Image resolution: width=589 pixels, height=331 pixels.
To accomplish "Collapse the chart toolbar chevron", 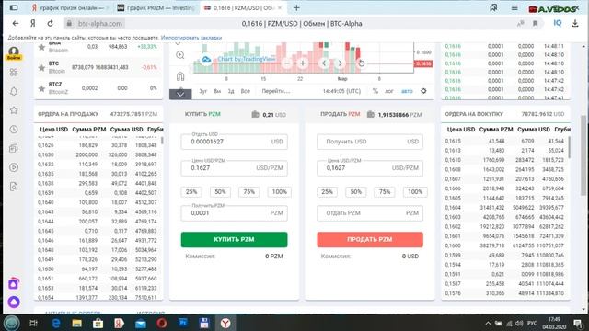I will [x=180, y=94].
